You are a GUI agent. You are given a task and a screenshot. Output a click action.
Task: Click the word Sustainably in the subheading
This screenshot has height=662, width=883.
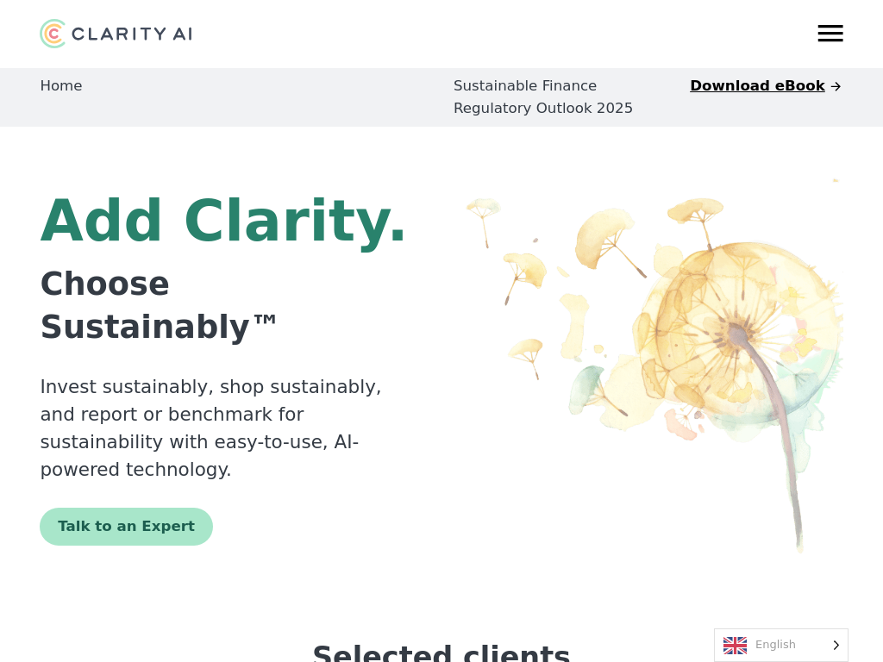pyautogui.click(x=145, y=327)
